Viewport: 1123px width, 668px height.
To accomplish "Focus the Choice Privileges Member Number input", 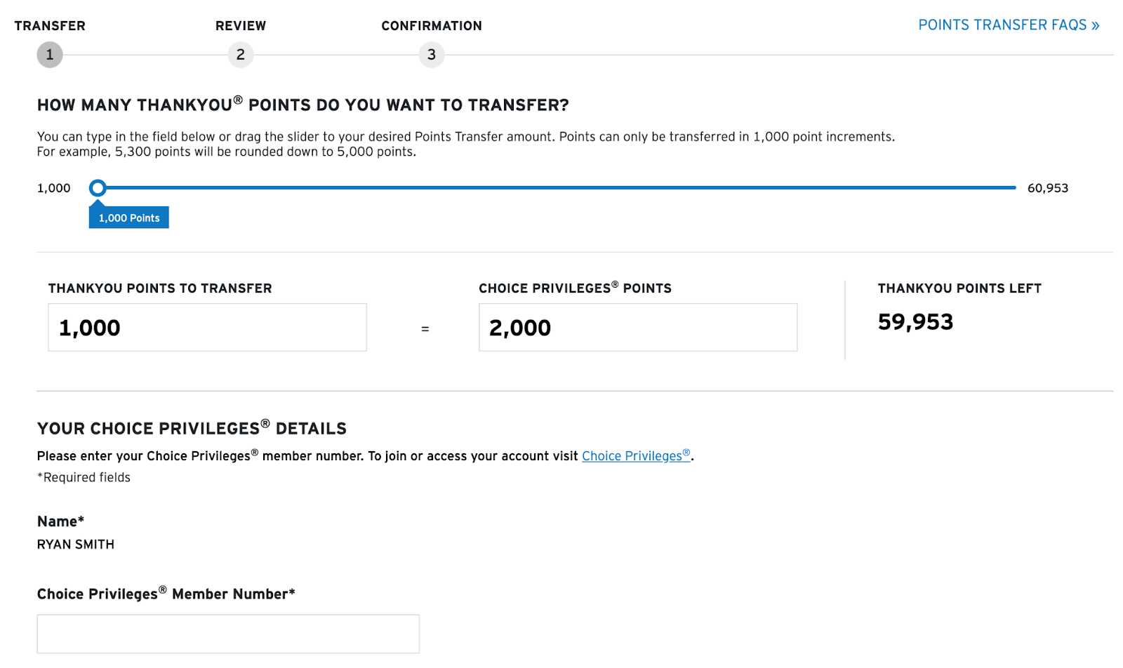I will (228, 634).
